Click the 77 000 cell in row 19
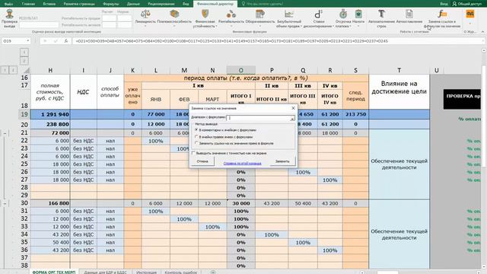The width and height of the screenshot is (487, 274). click(155, 114)
